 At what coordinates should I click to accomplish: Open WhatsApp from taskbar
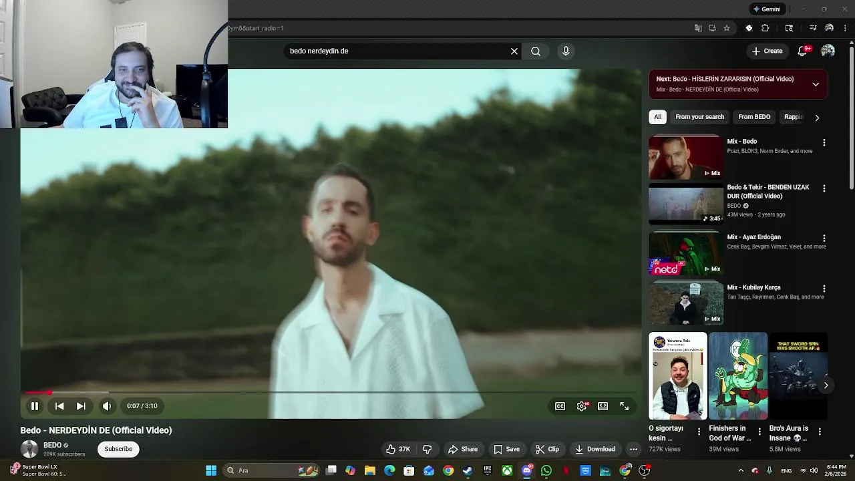click(x=546, y=470)
